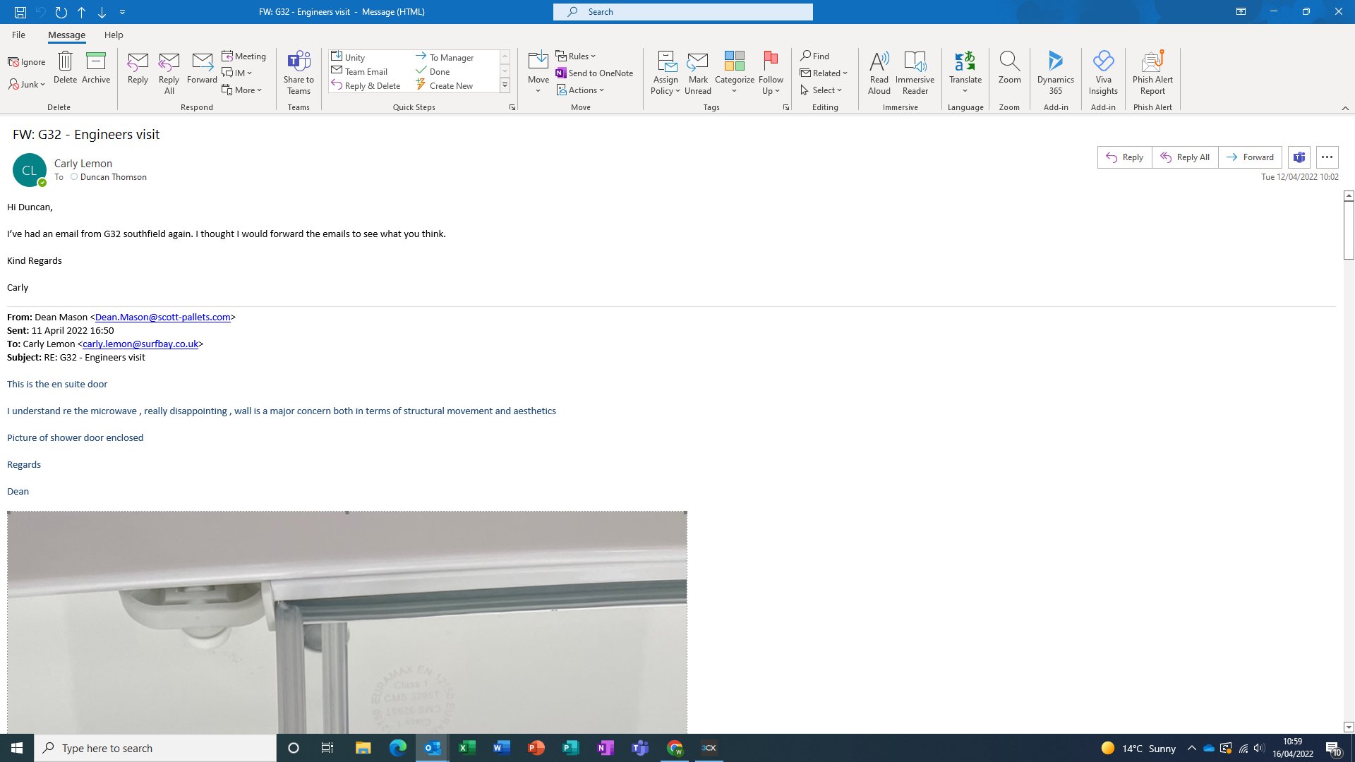Archive this message
The image size is (1355, 762).
(x=95, y=68)
